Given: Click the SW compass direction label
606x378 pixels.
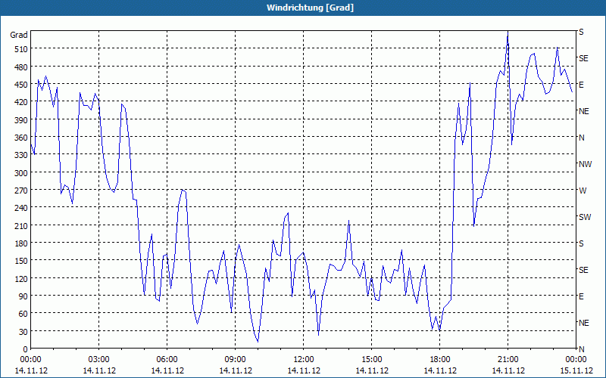Looking at the screenshot, I should coord(585,217).
